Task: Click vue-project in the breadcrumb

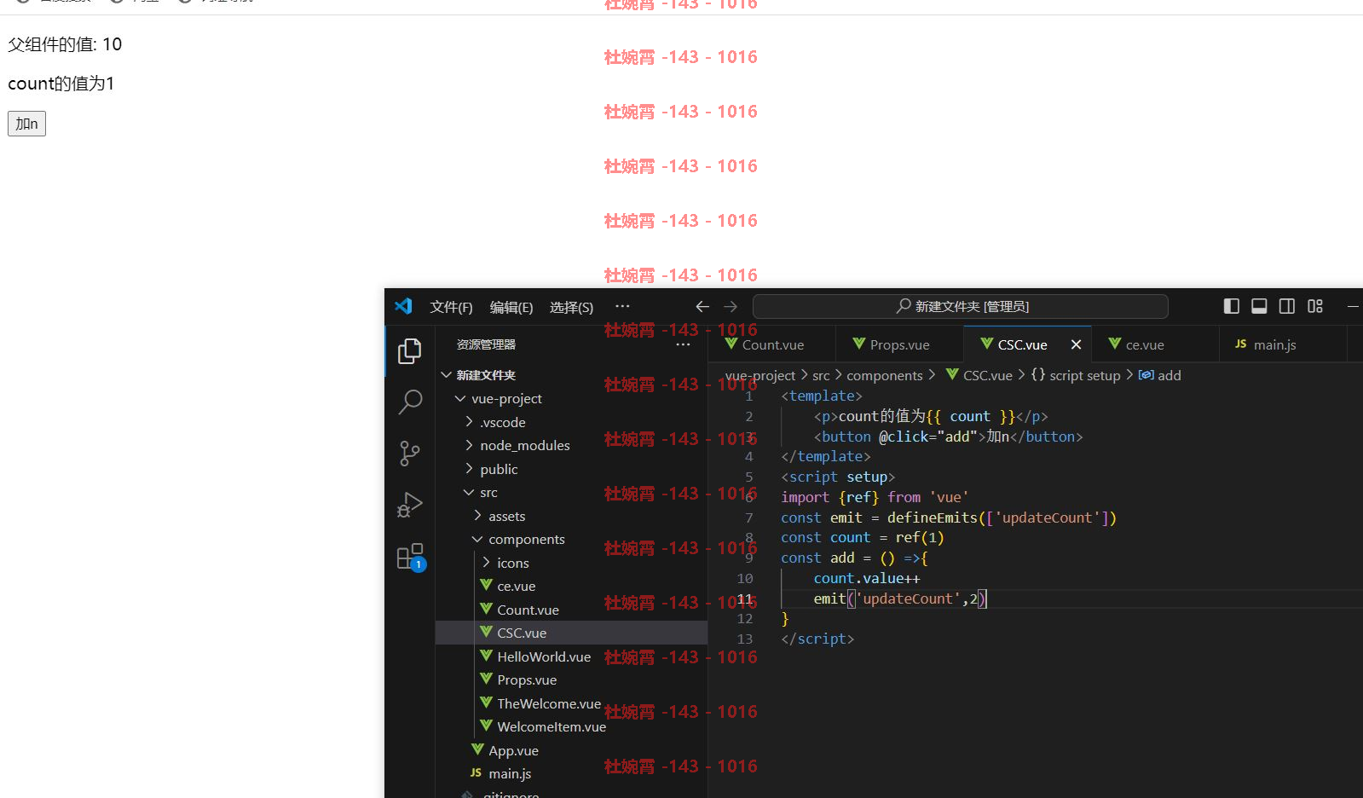Action: click(x=760, y=375)
